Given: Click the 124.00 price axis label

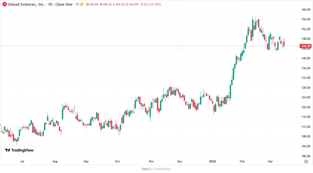Looking at the screenshot, I should pos(306,98).
